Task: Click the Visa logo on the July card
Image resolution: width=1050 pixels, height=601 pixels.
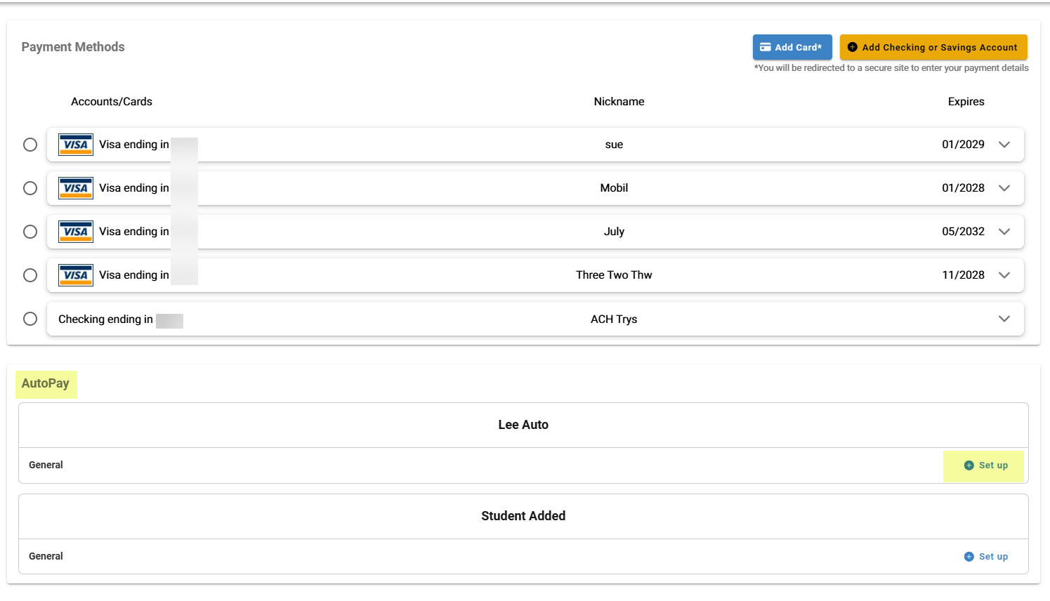Action: 75,232
